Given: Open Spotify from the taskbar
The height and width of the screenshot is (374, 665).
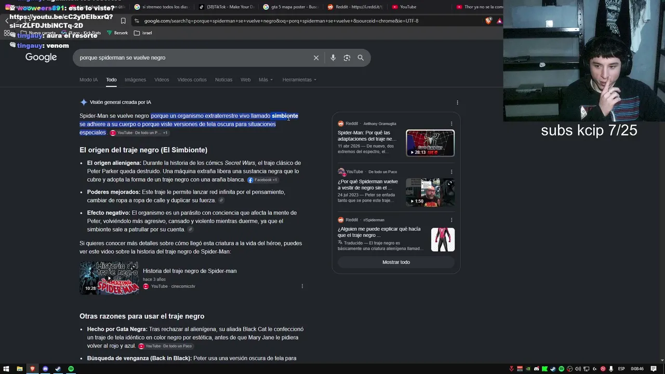Looking at the screenshot, I should (x=71, y=369).
